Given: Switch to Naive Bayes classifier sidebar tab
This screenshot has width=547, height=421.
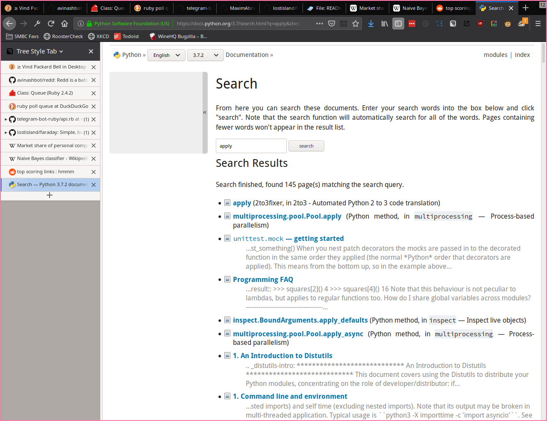Looking at the screenshot, I should 47,159.
